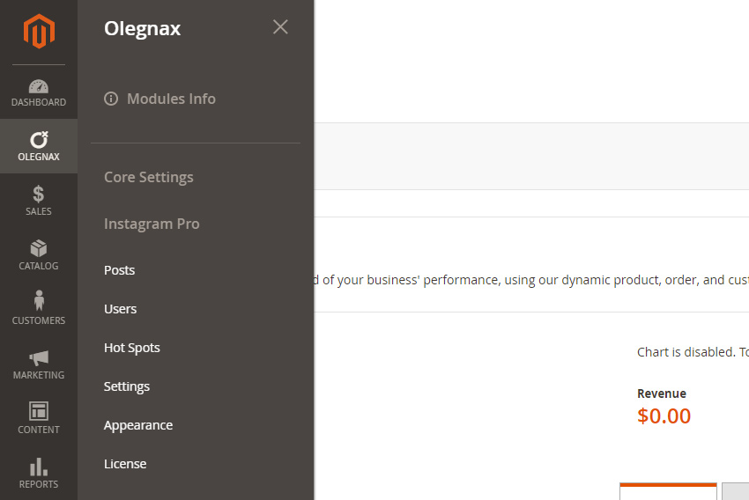Open the Appearance menu link
The image size is (749, 500).
pyautogui.click(x=138, y=425)
